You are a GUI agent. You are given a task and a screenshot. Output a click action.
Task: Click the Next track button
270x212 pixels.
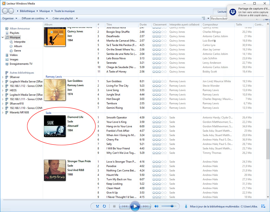click(x=146, y=206)
